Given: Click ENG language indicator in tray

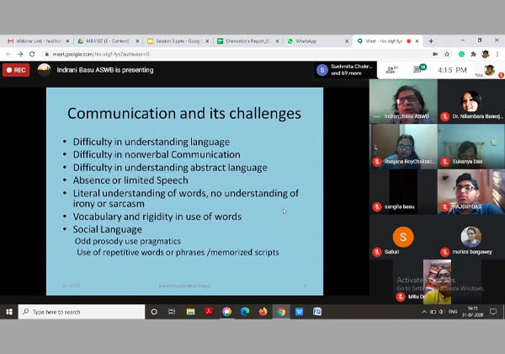Looking at the screenshot, I should [453, 312].
